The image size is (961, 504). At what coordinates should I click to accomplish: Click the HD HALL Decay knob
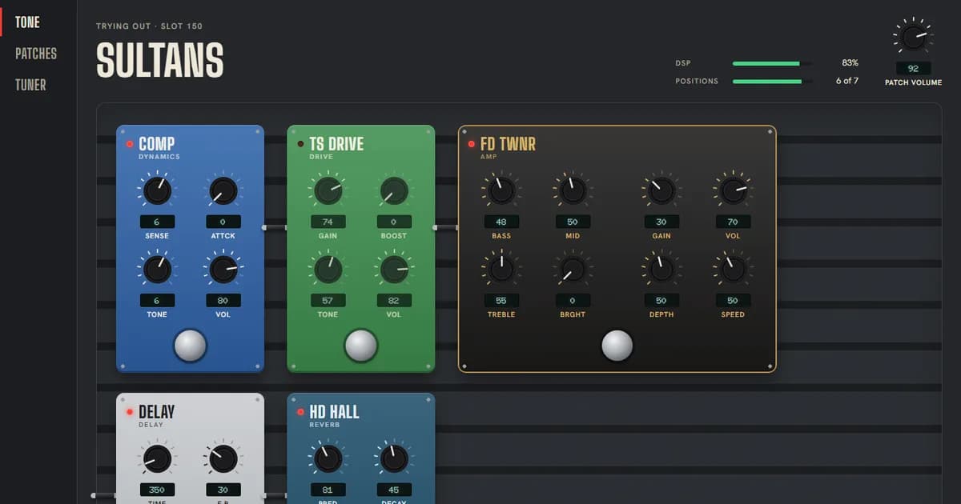point(394,458)
